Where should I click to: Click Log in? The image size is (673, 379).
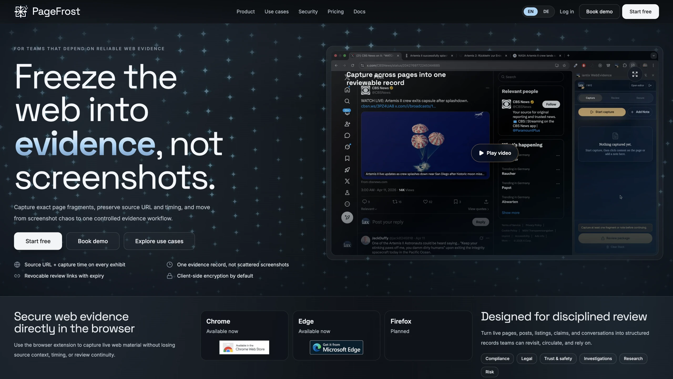click(x=567, y=12)
